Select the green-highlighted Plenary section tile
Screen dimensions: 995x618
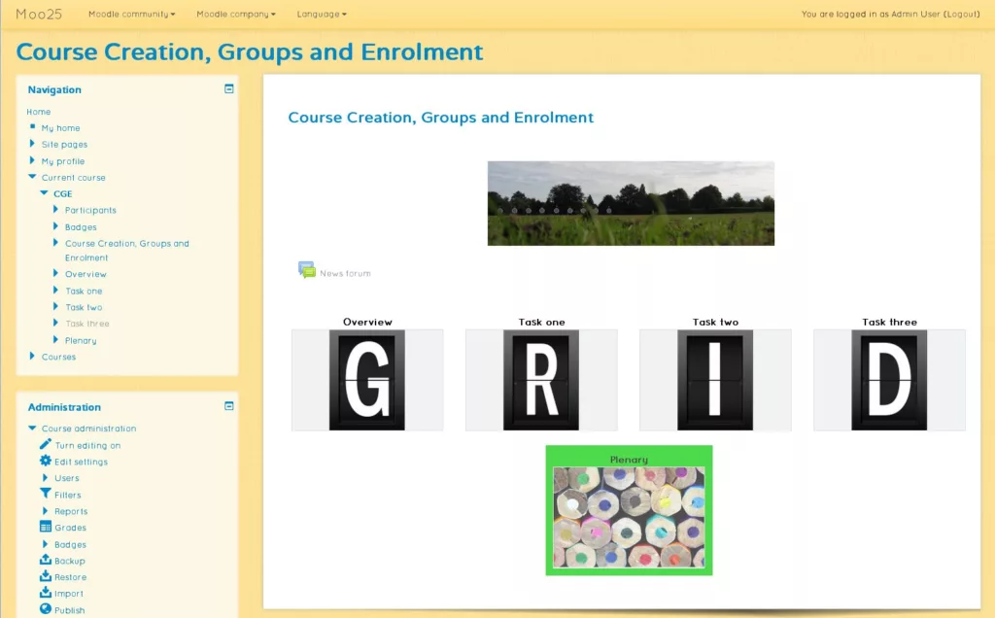pyautogui.click(x=629, y=511)
